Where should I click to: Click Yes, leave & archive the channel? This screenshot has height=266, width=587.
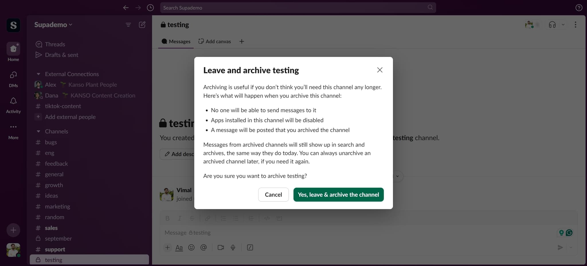338,195
